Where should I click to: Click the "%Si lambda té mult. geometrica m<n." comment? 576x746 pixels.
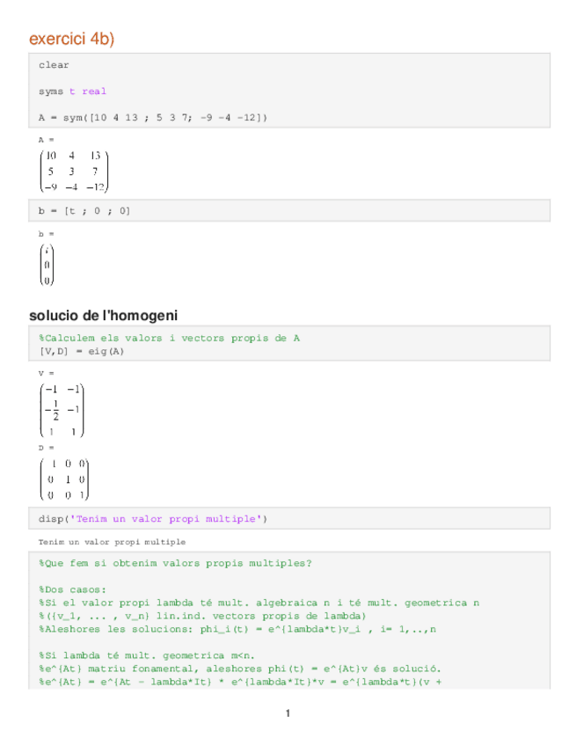(x=147, y=655)
